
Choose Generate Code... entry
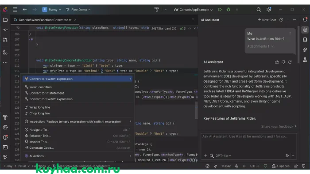pos(77,148)
